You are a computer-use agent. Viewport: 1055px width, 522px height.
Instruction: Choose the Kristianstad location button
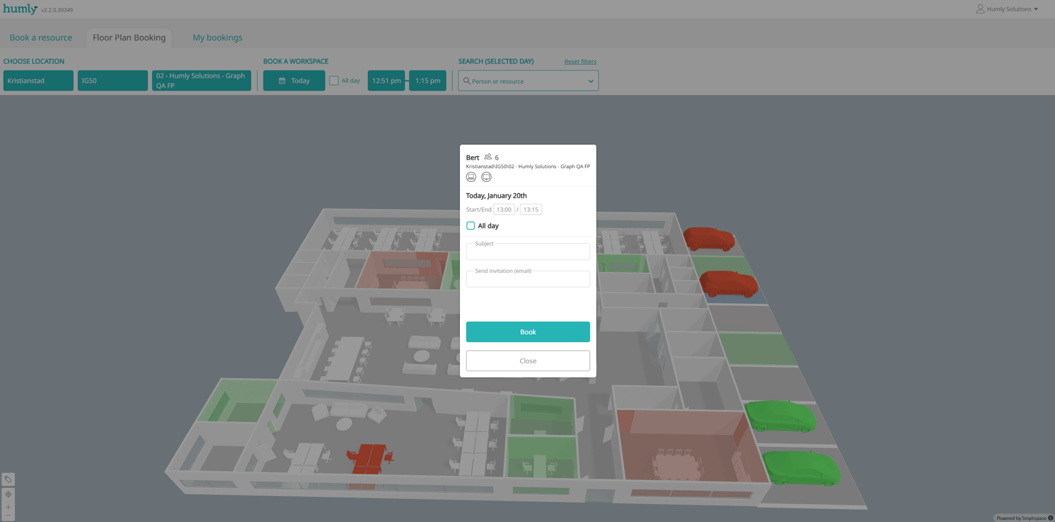[38, 80]
